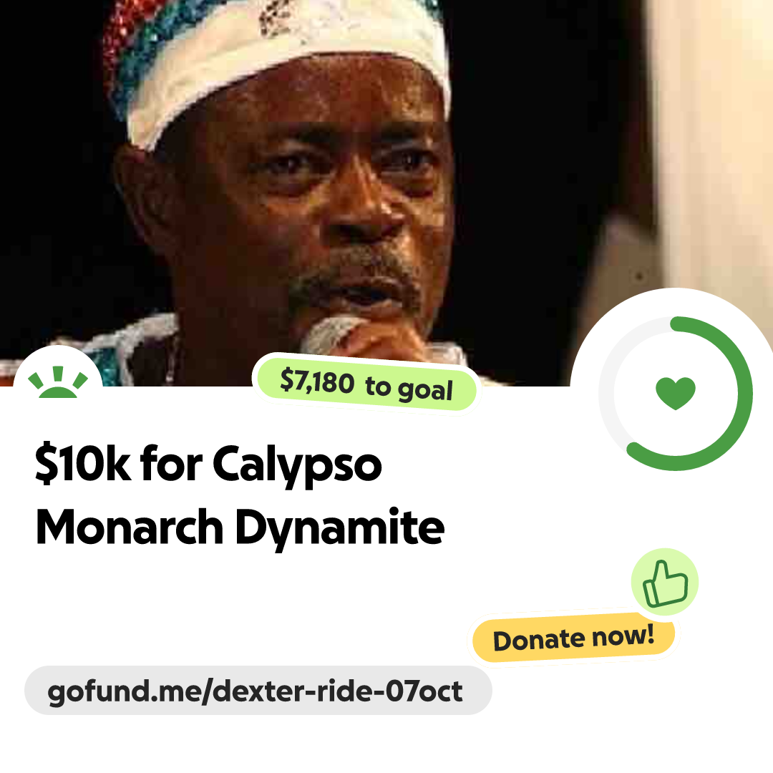Click the "$7,180" amount text
This screenshot has height=773, width=773.
[316, 381]
